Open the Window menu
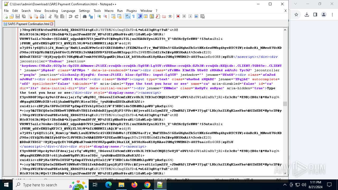The height and width of the screenshot is (190, 338). tap(146, 11)
